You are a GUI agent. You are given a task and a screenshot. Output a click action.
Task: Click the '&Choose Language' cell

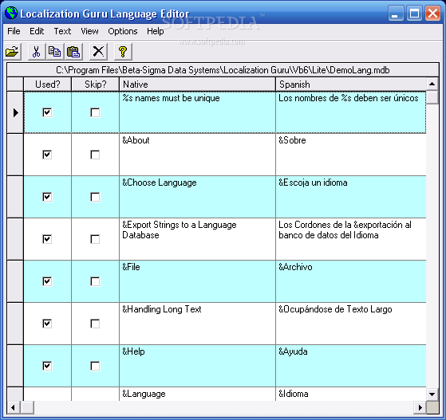point(197,197)
